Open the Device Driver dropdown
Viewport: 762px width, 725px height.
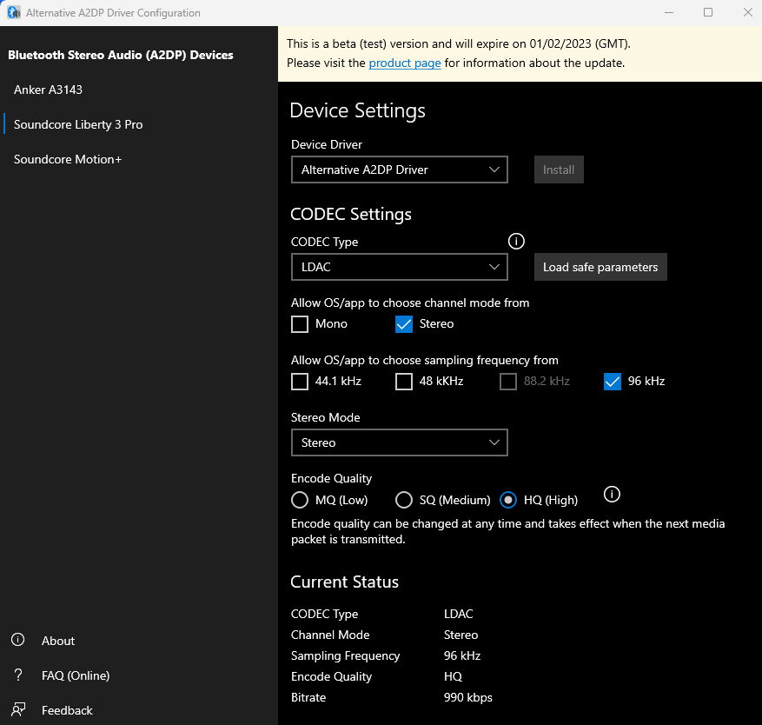pyautogui.click(x=399, y=170)
